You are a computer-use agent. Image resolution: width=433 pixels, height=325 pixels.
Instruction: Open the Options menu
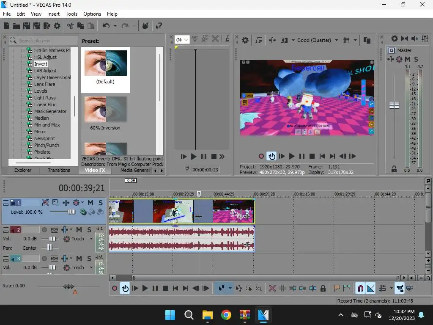coord(92,14)
